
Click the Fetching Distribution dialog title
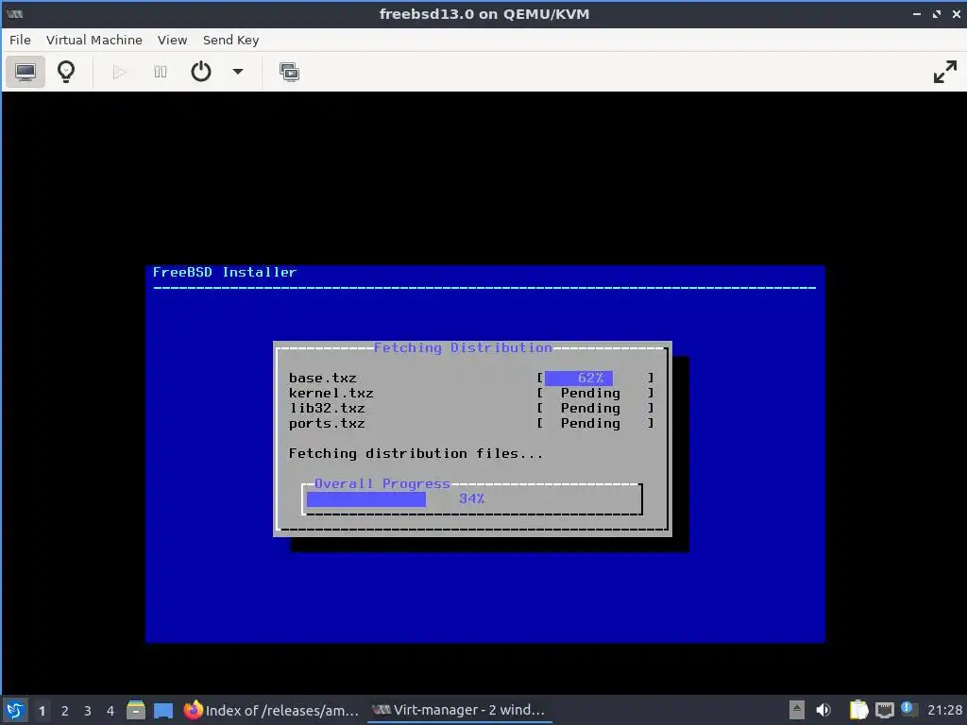[x=463, y=347]
